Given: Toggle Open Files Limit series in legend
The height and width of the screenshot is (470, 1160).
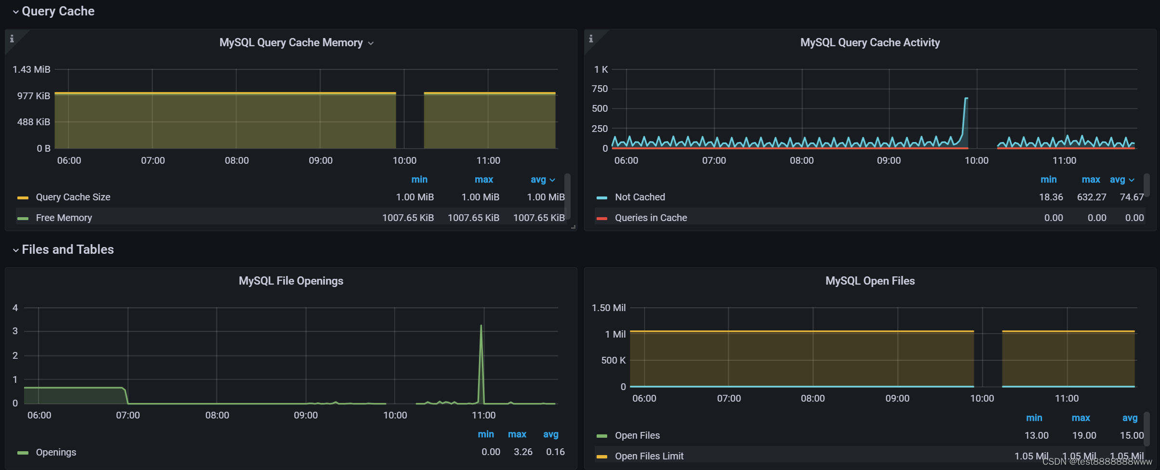Looking at the screenshot, I should [x=649, y=456].
